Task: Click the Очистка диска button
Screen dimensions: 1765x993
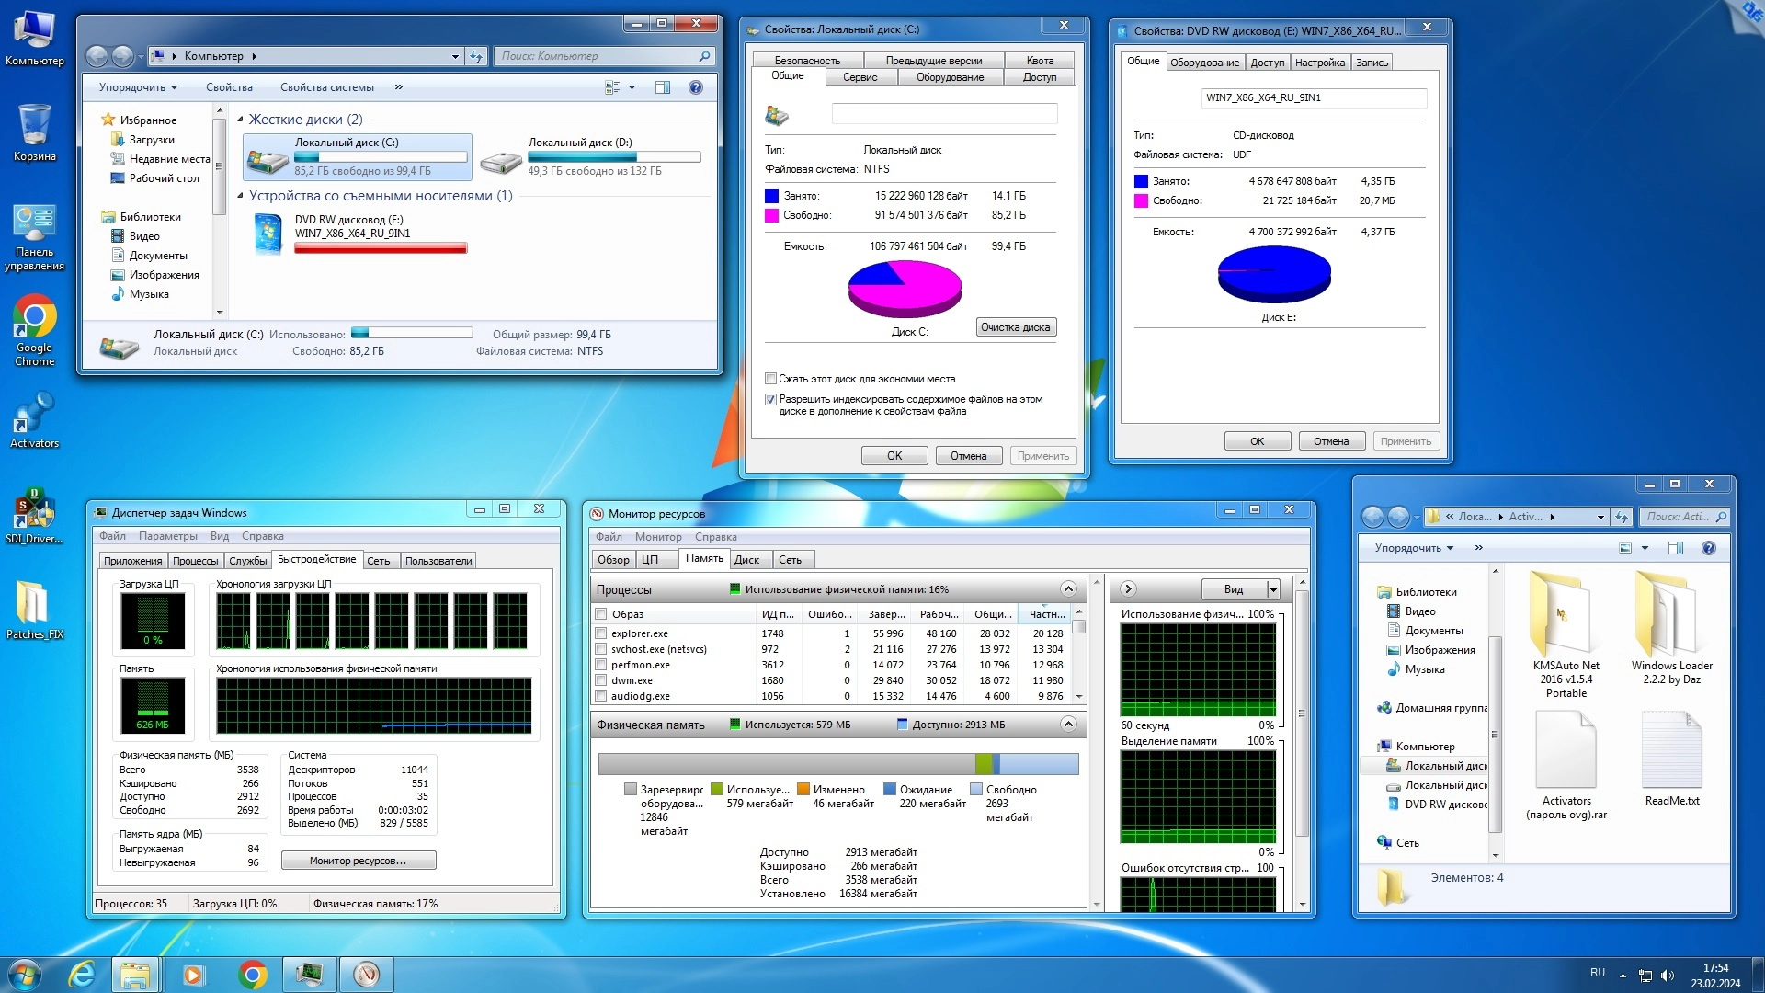Action: pyautogui.click(x=1015, y=327)
